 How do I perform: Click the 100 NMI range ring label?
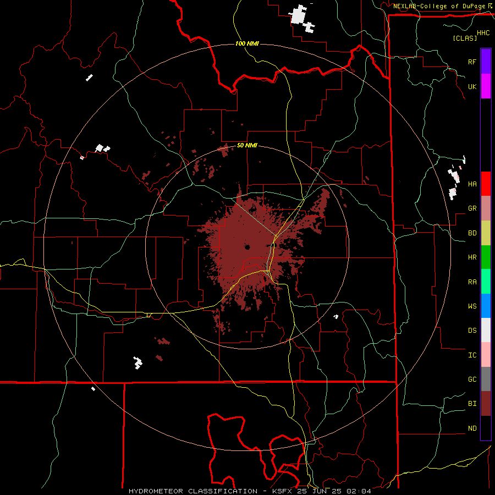tap(247, 43)
